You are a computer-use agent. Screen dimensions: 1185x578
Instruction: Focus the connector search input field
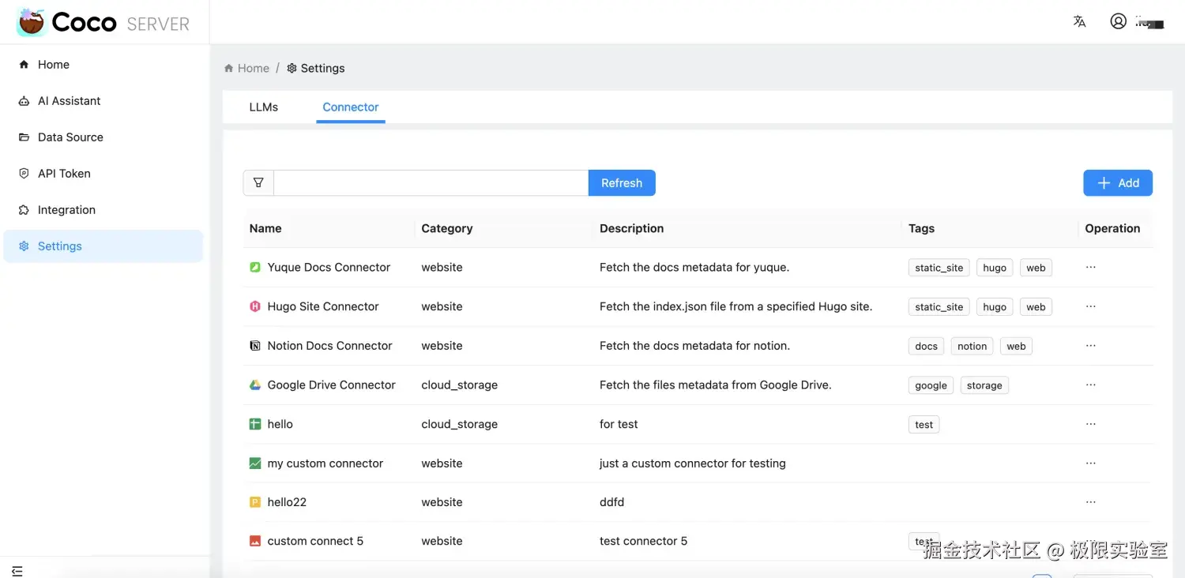click(x=431, y=183)
